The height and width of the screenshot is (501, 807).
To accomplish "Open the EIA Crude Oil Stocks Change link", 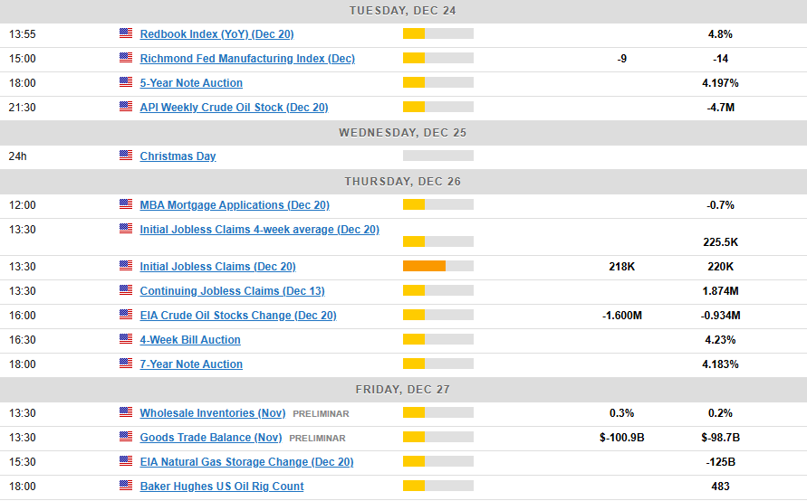I will point(238,316).
